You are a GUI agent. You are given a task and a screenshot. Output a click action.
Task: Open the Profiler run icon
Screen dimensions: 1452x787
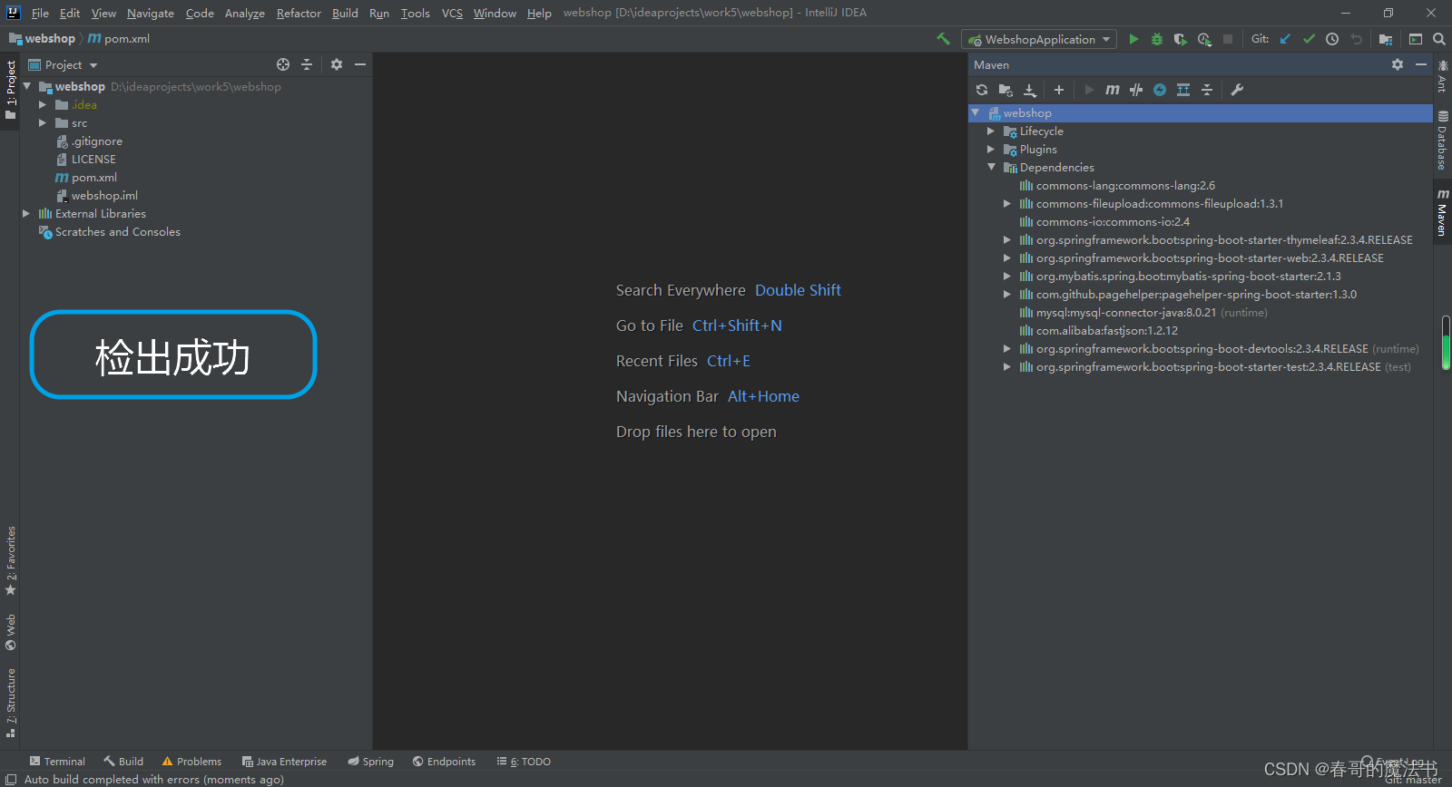click(1204, 39)
